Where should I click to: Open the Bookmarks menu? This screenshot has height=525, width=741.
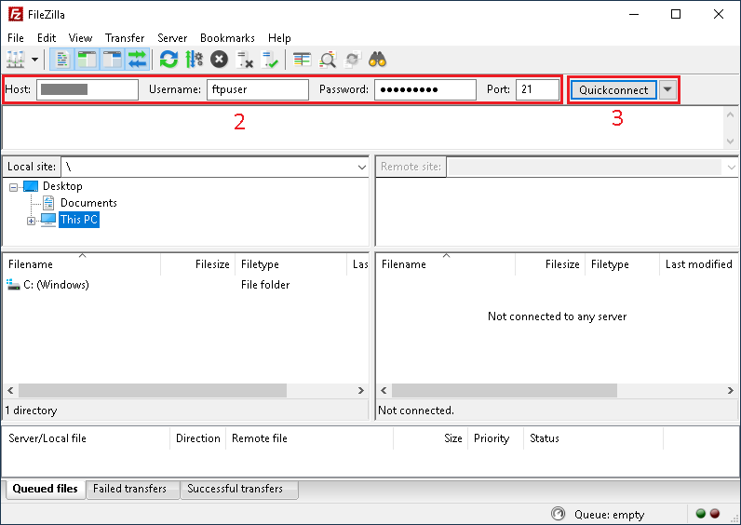227,38
